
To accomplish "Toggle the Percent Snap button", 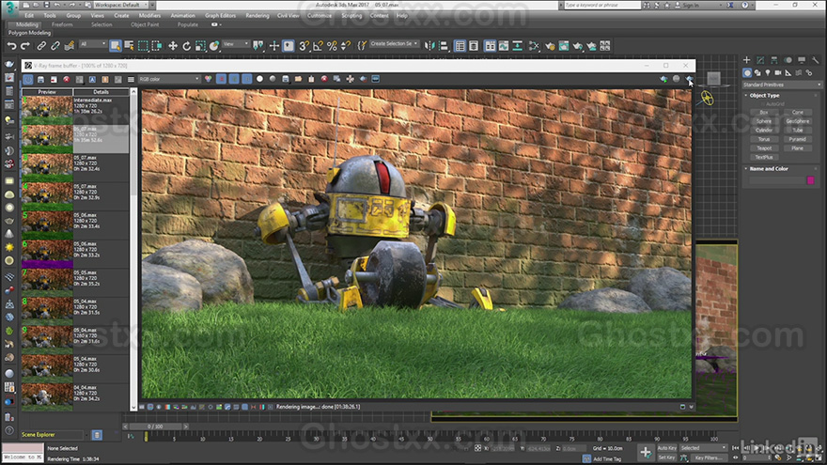I will pos(332,46).
